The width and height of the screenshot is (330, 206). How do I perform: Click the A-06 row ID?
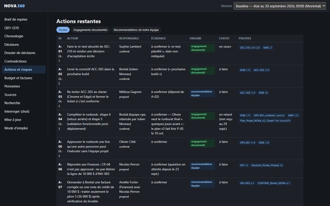pyautogui.click(x=60, y=167)
